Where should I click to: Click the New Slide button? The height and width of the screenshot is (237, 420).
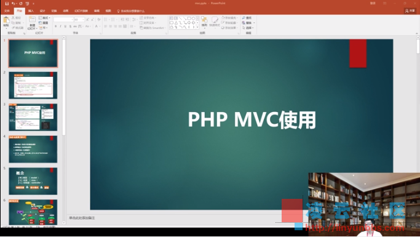[x=32, y=23]
